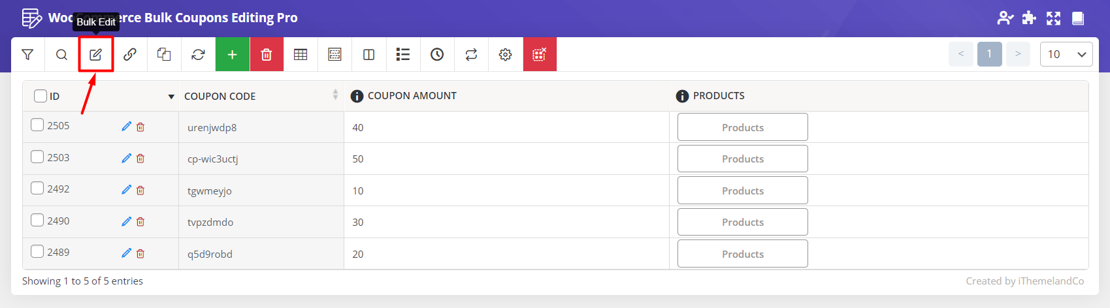Sort by Coupon Code column arrows
Screen dimensions: 1110x308
coord(335,95)
